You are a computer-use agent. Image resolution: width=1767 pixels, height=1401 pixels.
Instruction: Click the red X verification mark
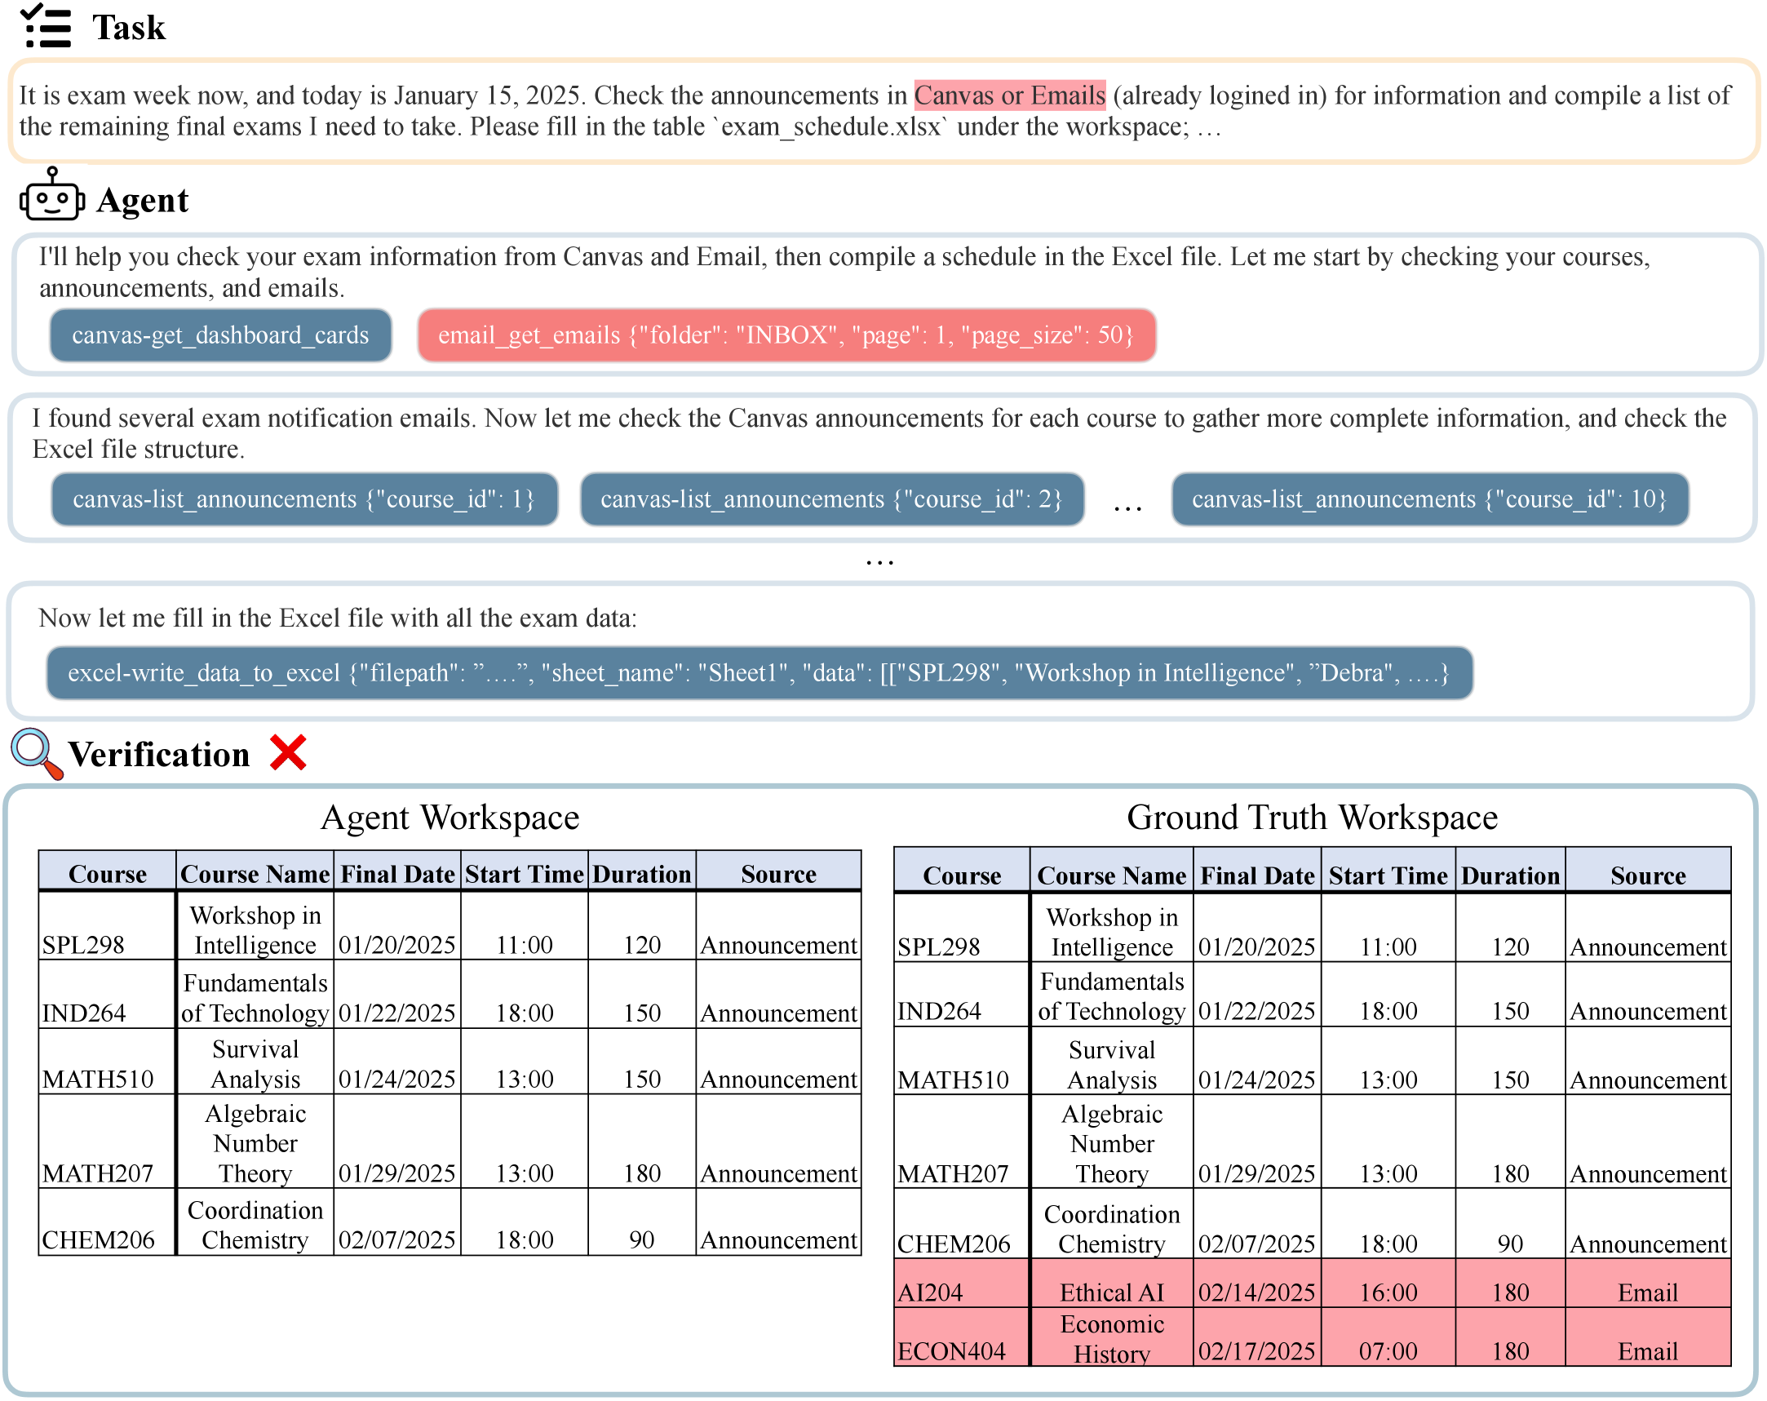click(288, 752)
